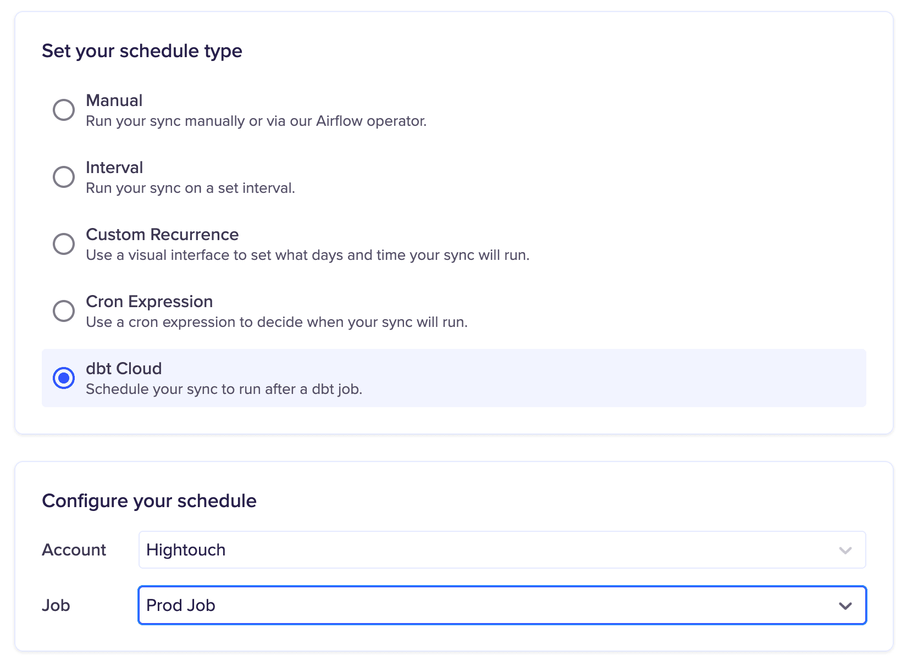Image resolution: width=918 pixels, height=667 pixels.
Task: Click the 'Account' field label
Action: click(74, 550)
